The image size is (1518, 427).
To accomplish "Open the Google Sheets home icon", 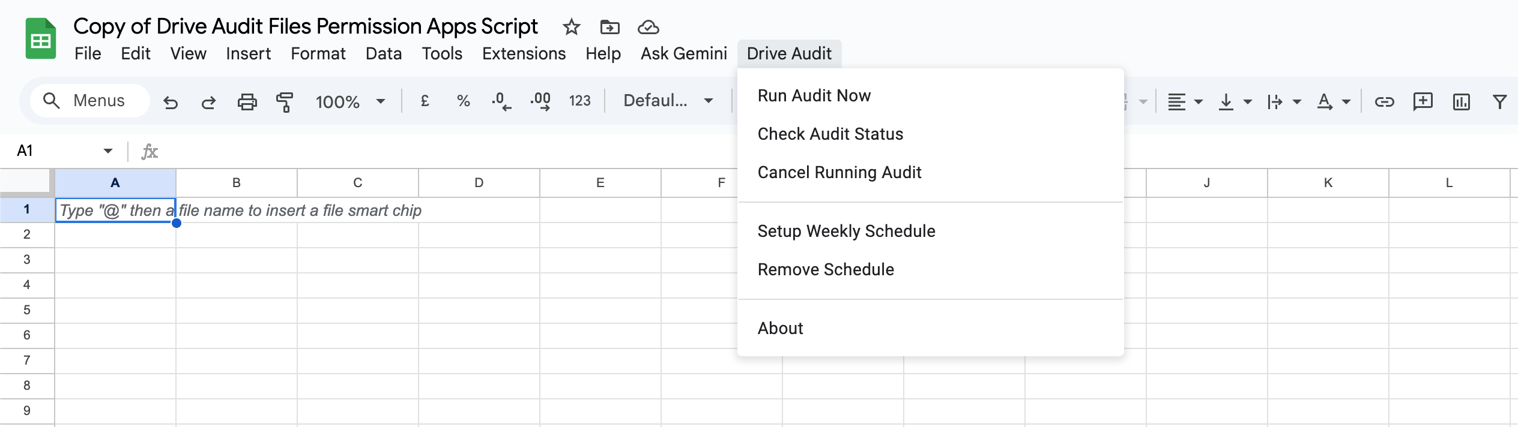I will (41, 39).
